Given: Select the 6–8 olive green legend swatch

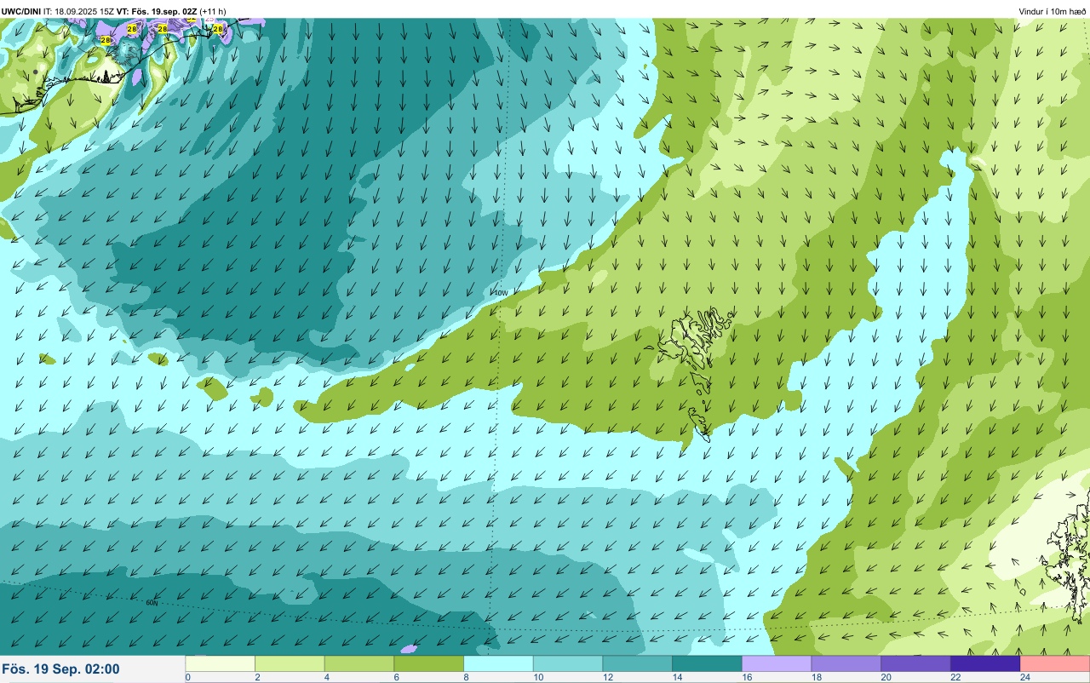Looking at the screenshot, I should (429, 663).
